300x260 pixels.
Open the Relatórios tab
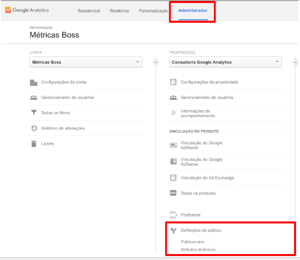(119, 11)
